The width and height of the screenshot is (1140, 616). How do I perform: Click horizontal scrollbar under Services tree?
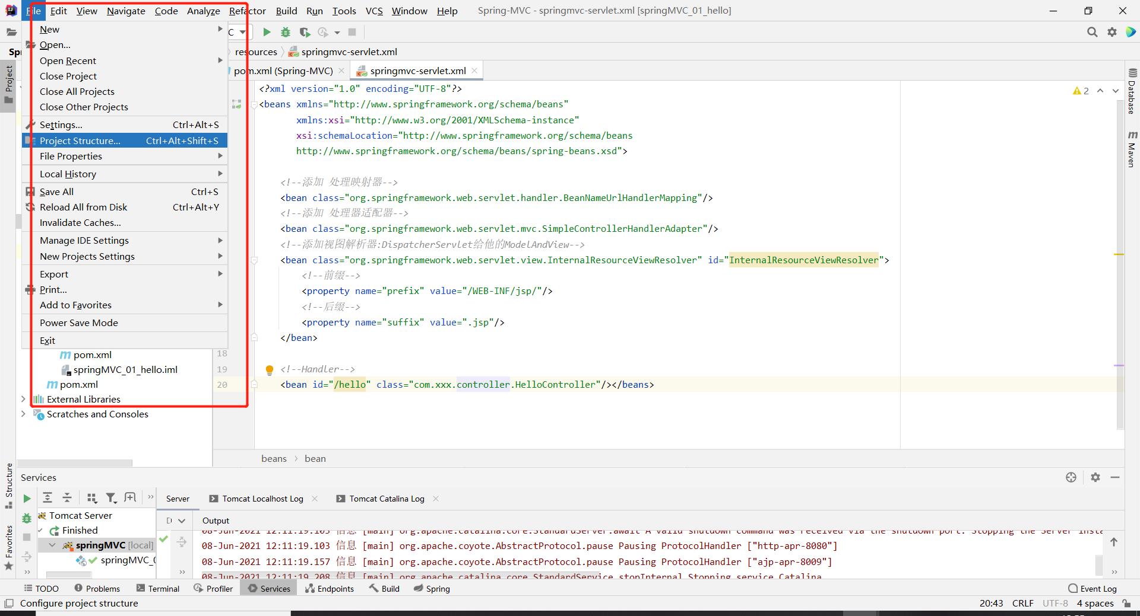point(70,574)
